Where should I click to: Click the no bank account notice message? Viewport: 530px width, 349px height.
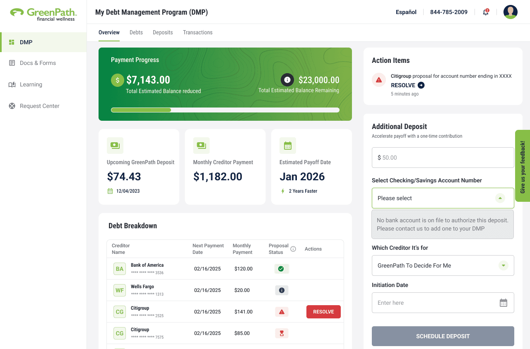coord(443,224)
